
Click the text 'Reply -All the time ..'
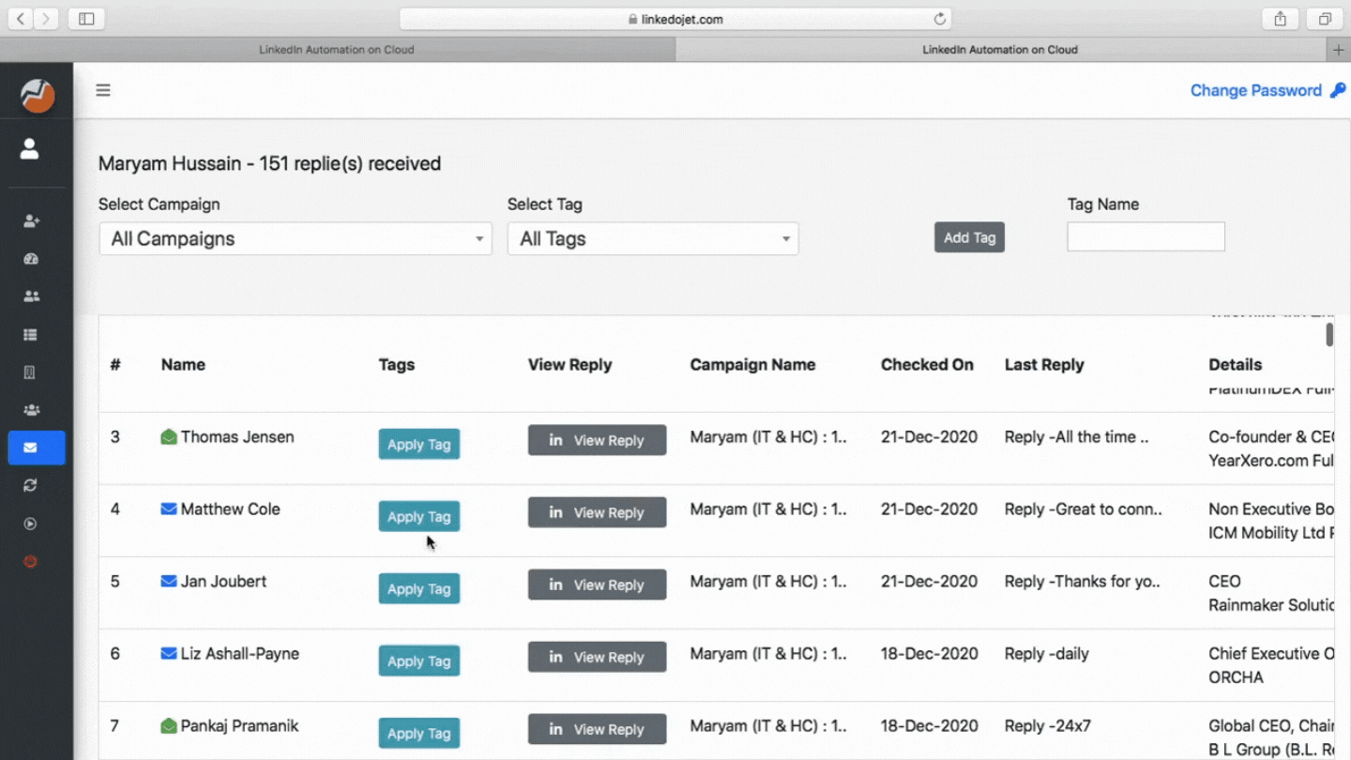[1076, 436]
